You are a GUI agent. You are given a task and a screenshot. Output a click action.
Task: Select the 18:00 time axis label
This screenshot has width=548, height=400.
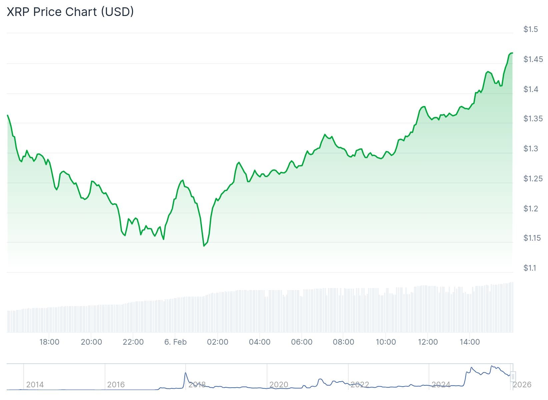click(x=49, y=342)
